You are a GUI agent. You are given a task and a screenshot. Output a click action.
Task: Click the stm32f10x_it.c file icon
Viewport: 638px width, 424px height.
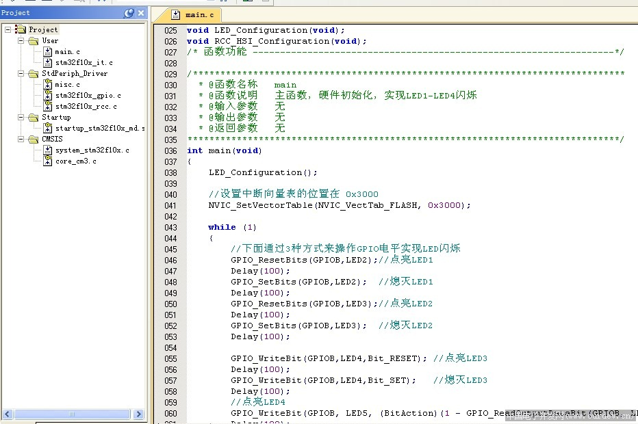(x=48, y=63)
